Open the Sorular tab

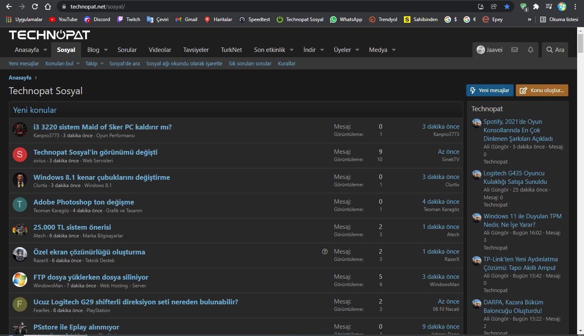pyautogui.click(x=127, y=50)
